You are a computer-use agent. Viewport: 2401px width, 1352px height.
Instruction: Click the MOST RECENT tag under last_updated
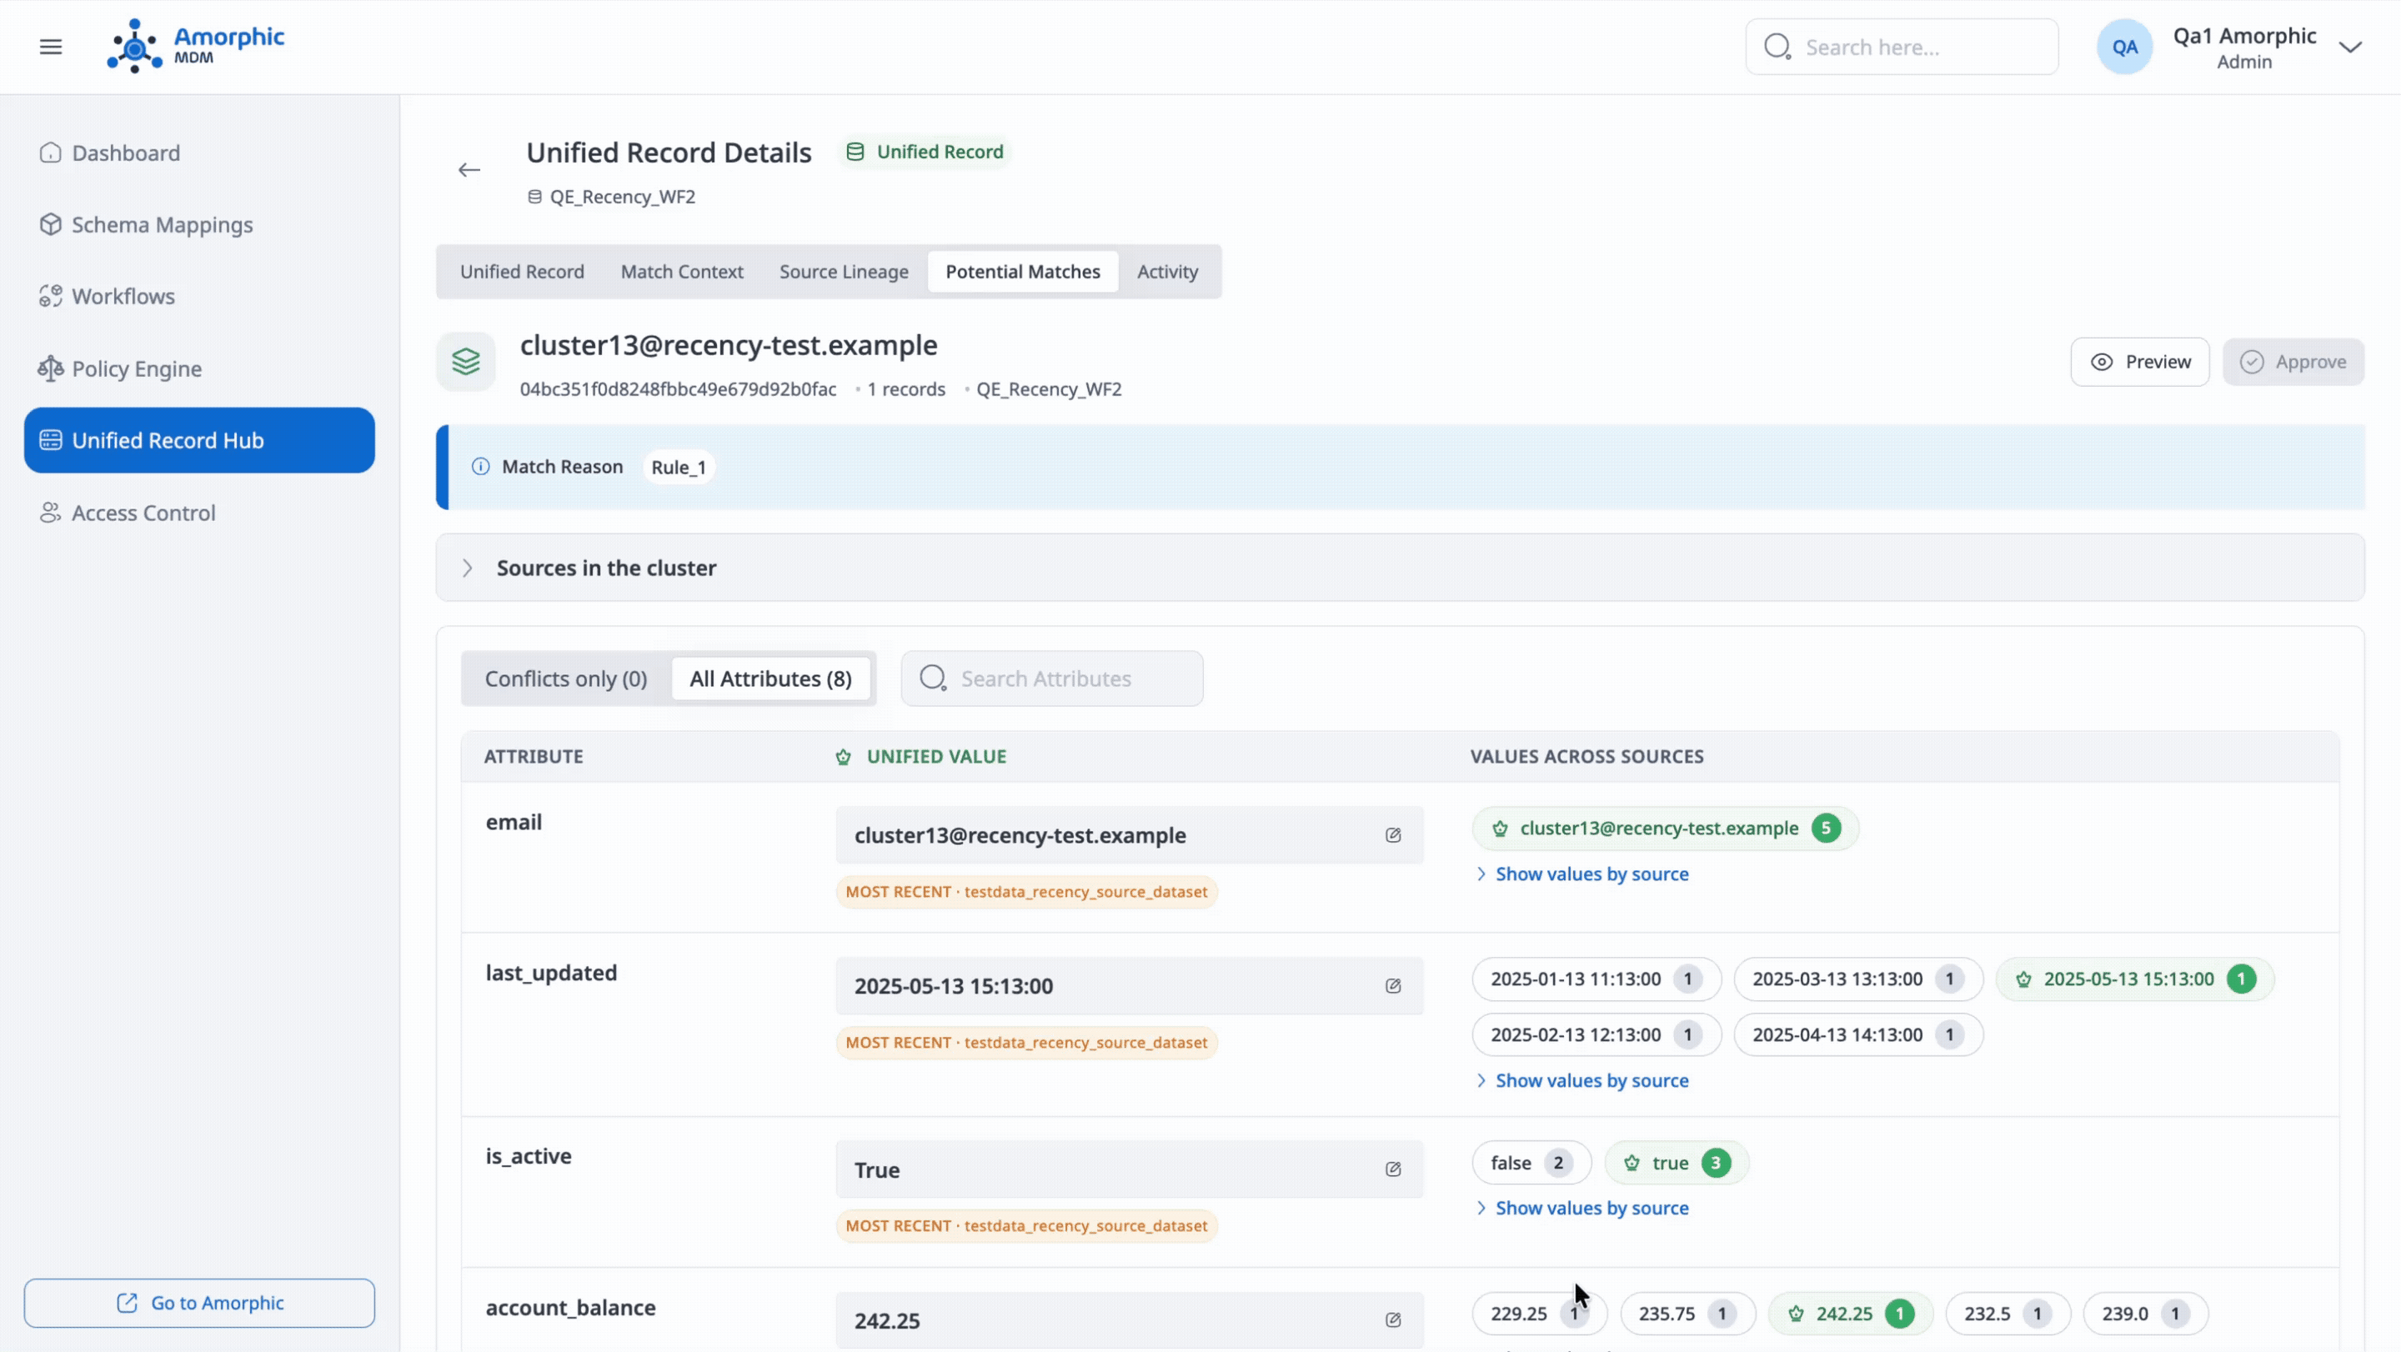(1026, 1043)
